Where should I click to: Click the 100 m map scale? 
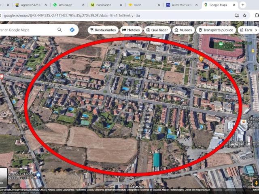[255, 190]
